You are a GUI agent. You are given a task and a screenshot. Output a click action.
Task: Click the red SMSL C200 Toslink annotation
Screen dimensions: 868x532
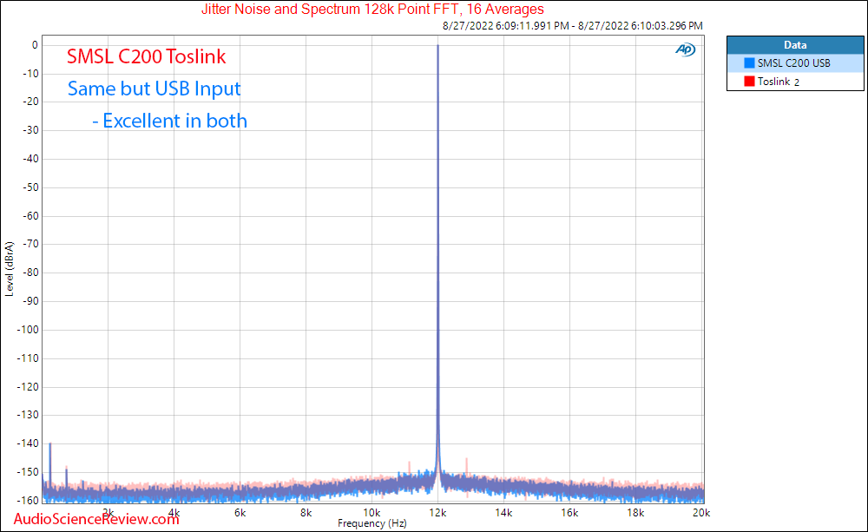pos(146,56)
